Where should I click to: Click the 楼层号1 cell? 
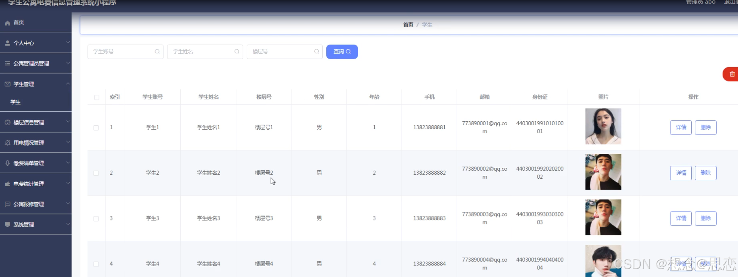(264, 128)
